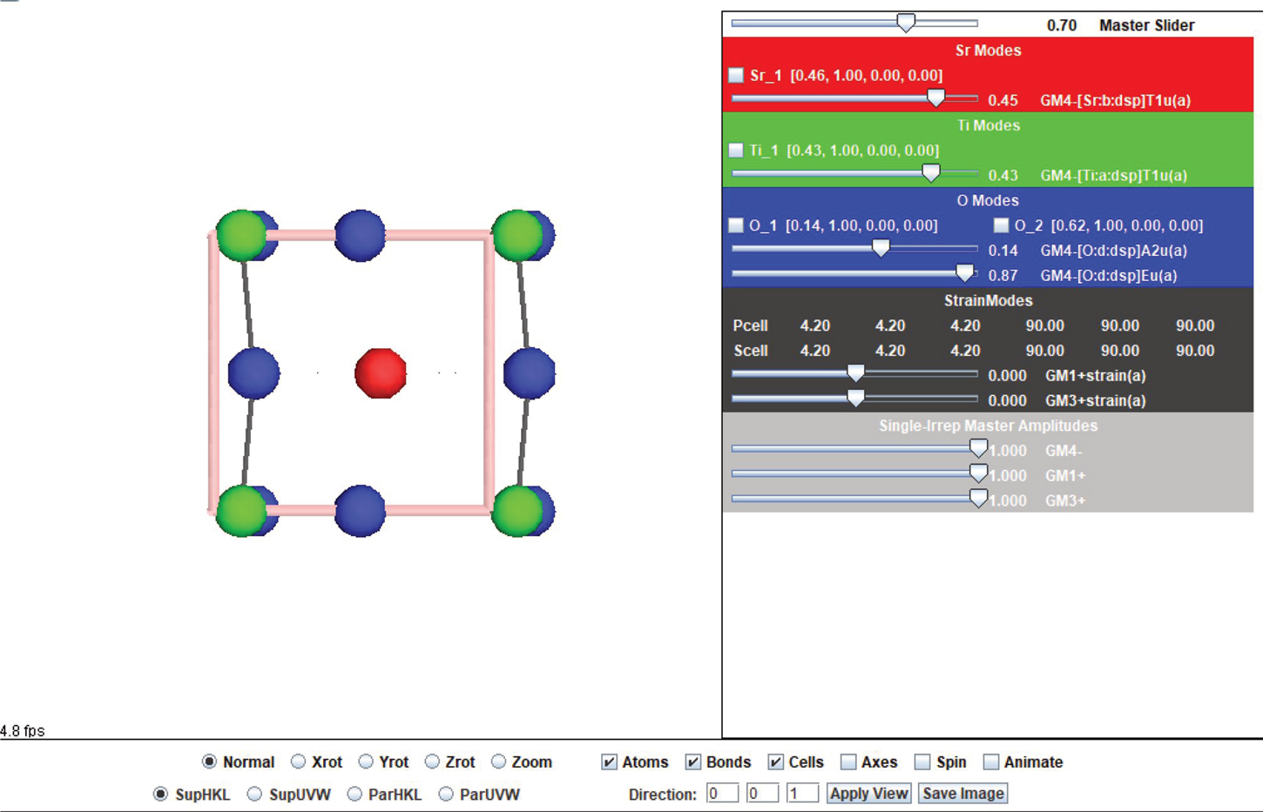Click the GM4-[O:d:dsp]Eu(a) slider handle
The image size is (1263, 812).
click(x=965, y=273)
